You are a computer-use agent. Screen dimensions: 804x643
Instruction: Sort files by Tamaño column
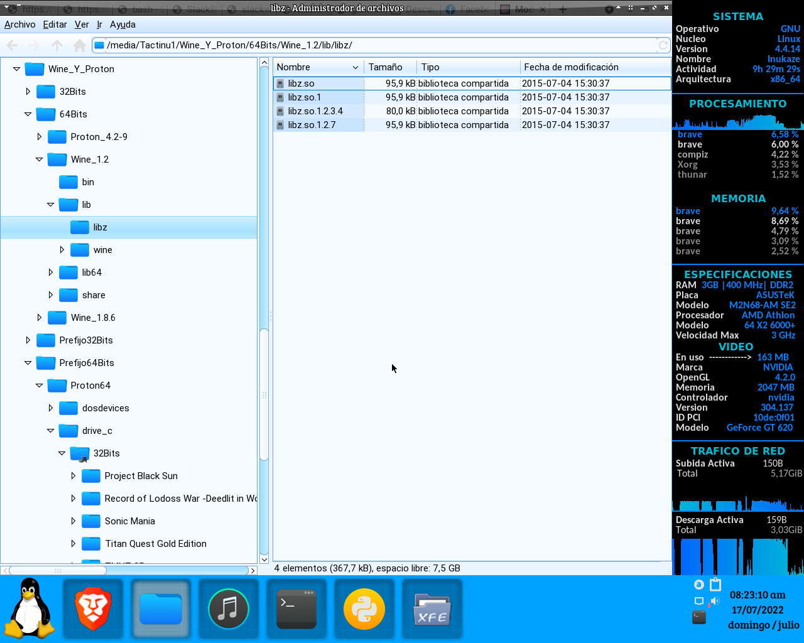pos(391,67)
